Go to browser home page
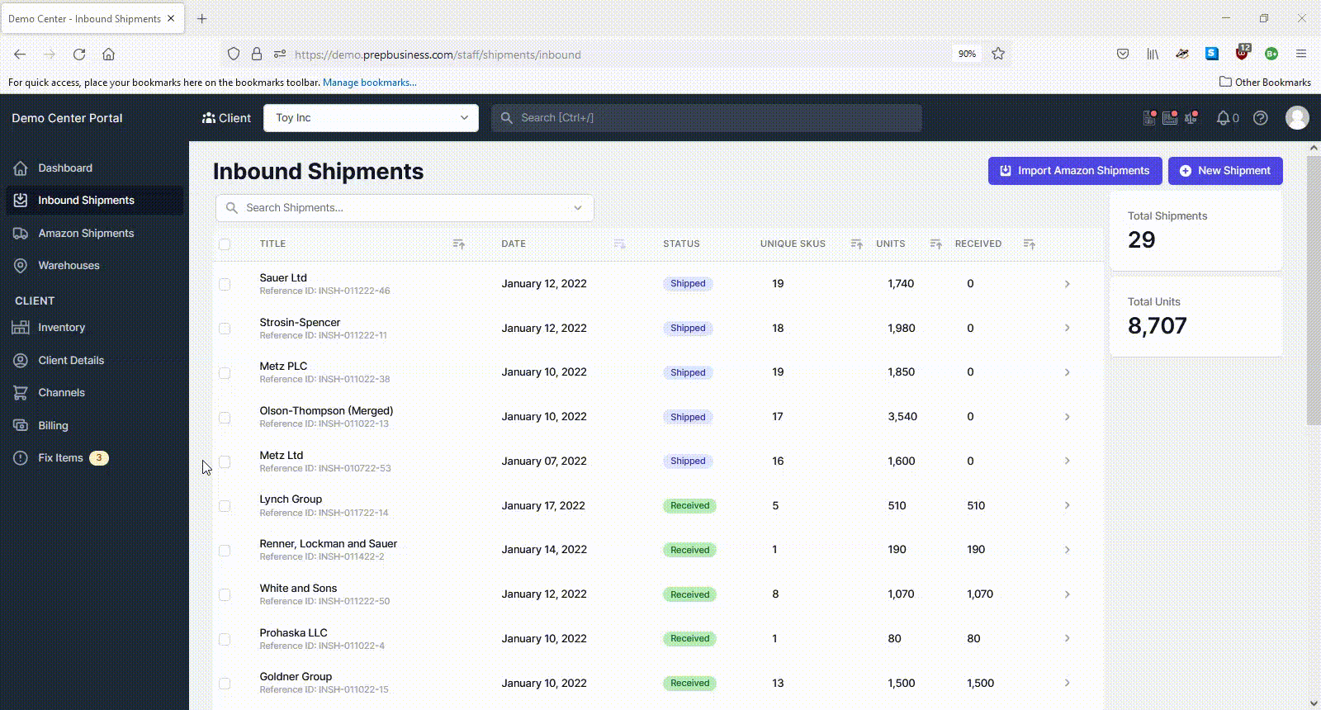The height and width of the screenshot is (710, 1321). click(108, 54)
